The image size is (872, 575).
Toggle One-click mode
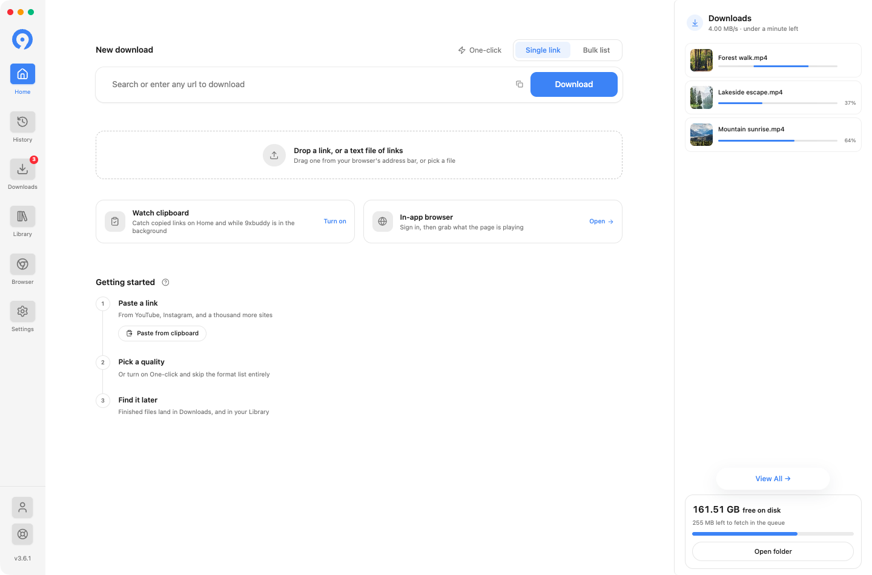[x=480, y=50]
